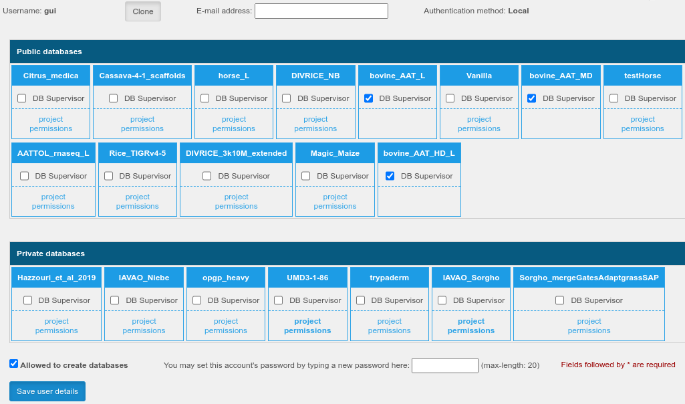
Task: Tick DB Supervisor for Magic_Maize
Action: coord(306,176)
